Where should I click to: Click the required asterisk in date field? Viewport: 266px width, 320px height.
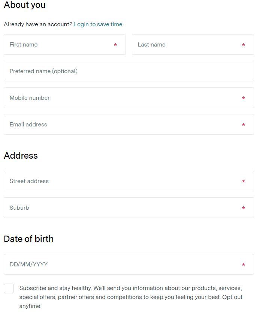[x=244, y=265]
